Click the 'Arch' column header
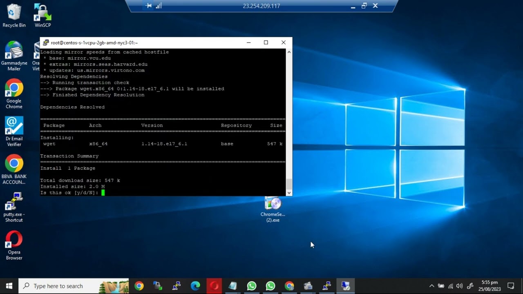 point(95,125)
